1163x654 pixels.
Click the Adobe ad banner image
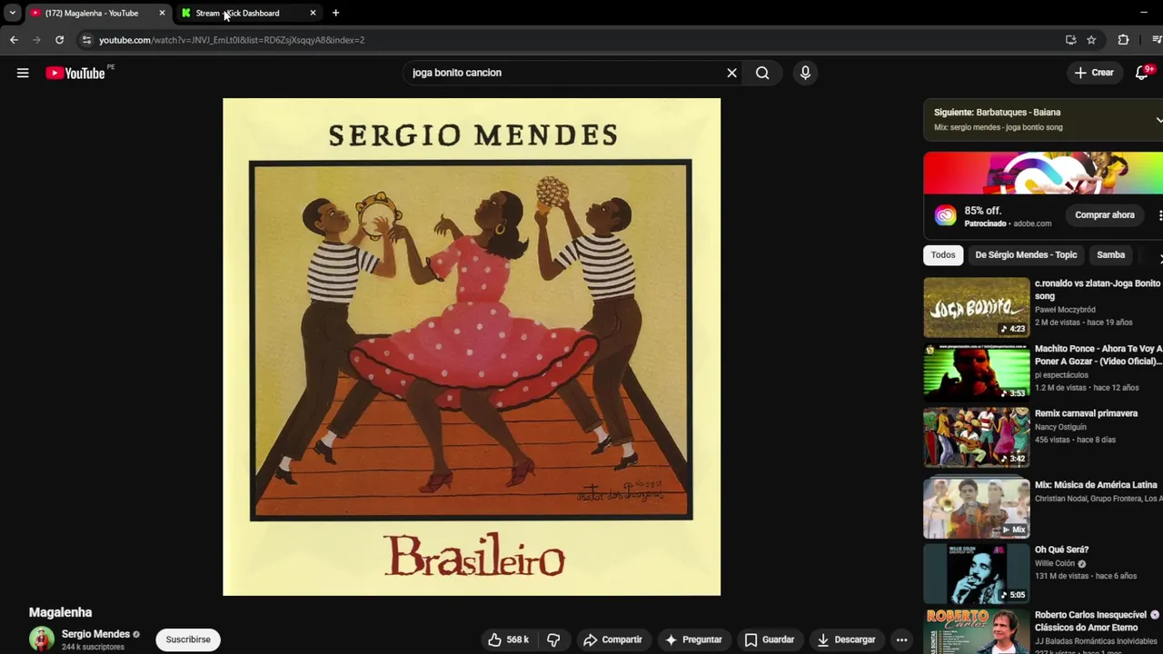coord(1043,173)
